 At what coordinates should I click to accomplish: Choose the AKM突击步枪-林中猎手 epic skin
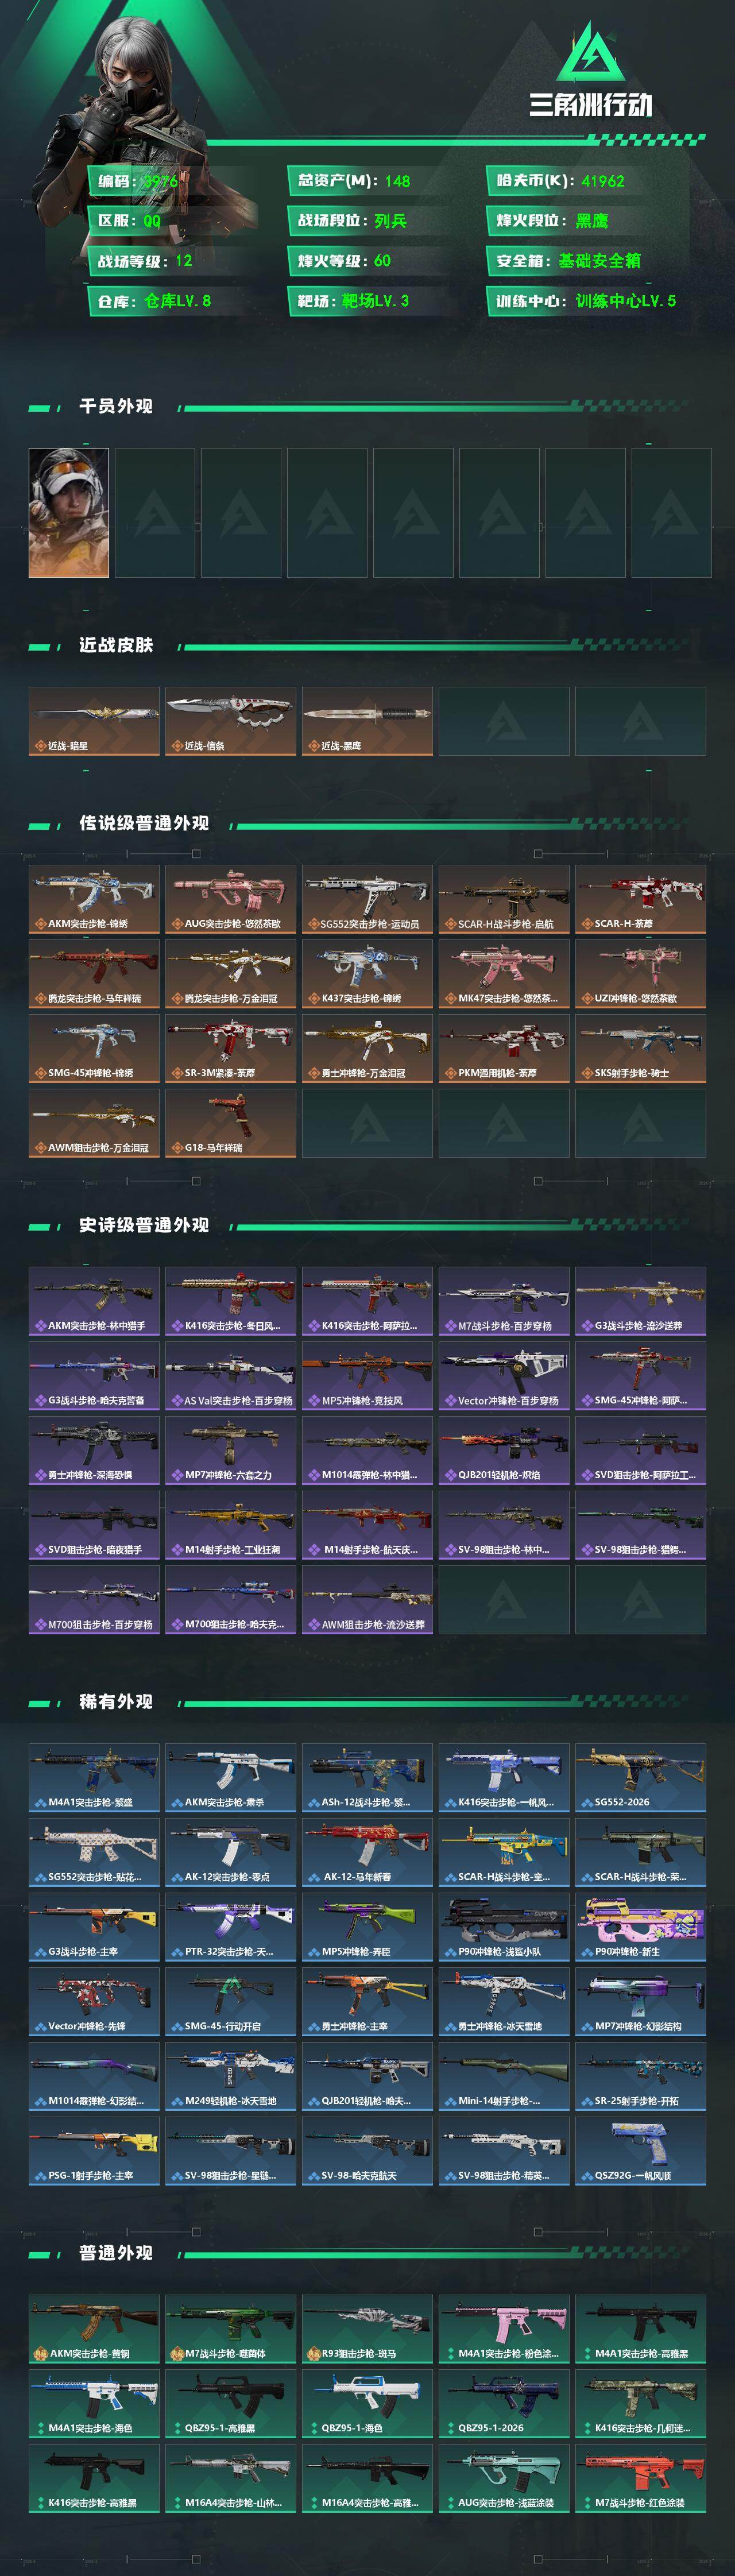[x=94, y=1301]
